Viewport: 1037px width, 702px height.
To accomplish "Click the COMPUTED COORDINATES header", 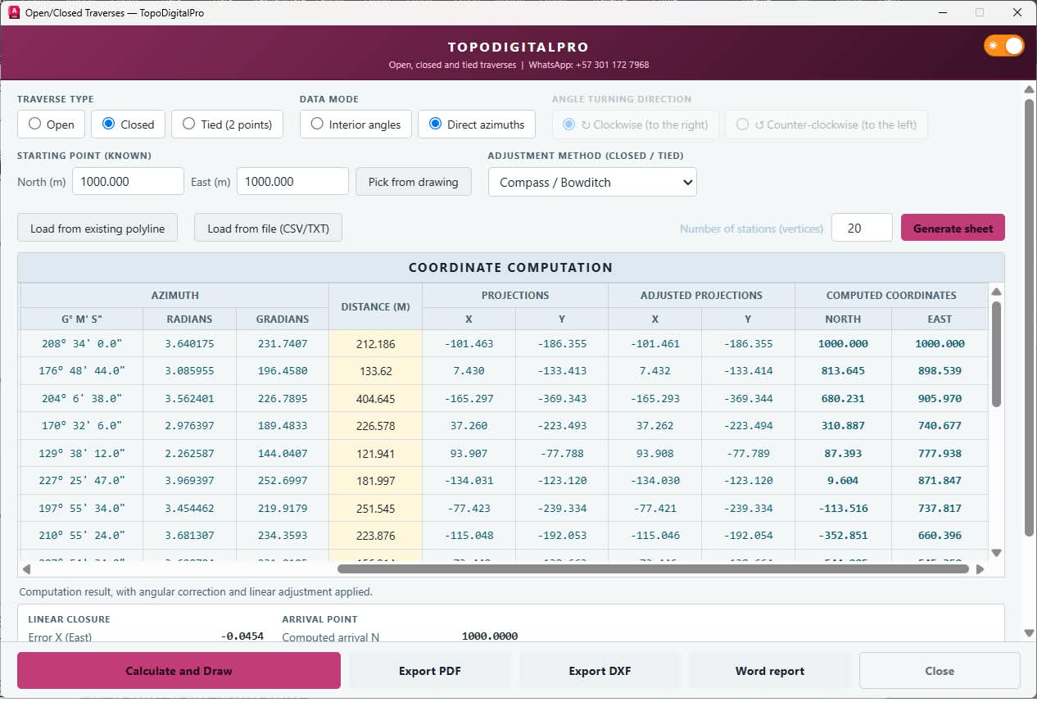I will [891, 295].
